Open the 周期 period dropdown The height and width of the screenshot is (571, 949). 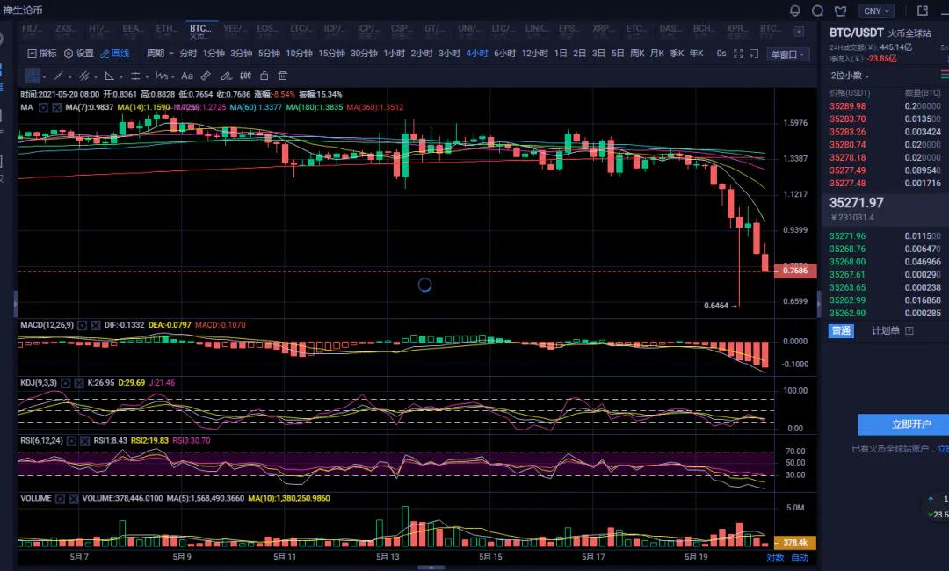pyautogui.click(x=160, y=54)
